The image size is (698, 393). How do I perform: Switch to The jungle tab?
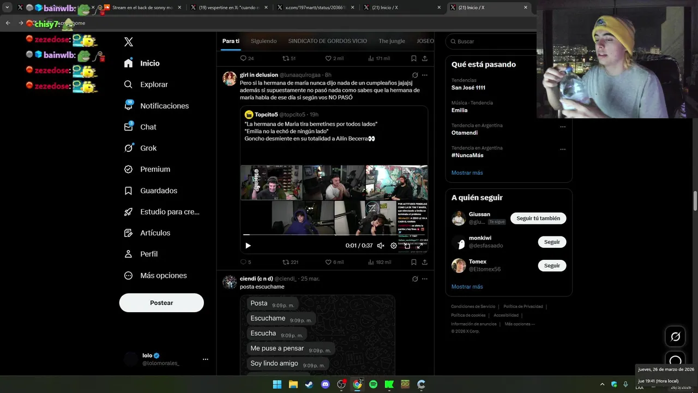point(392,41)
